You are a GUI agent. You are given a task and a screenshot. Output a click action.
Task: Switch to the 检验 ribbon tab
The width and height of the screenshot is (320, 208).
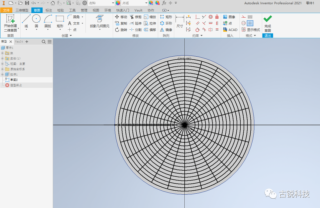click(x=60, y=10)
